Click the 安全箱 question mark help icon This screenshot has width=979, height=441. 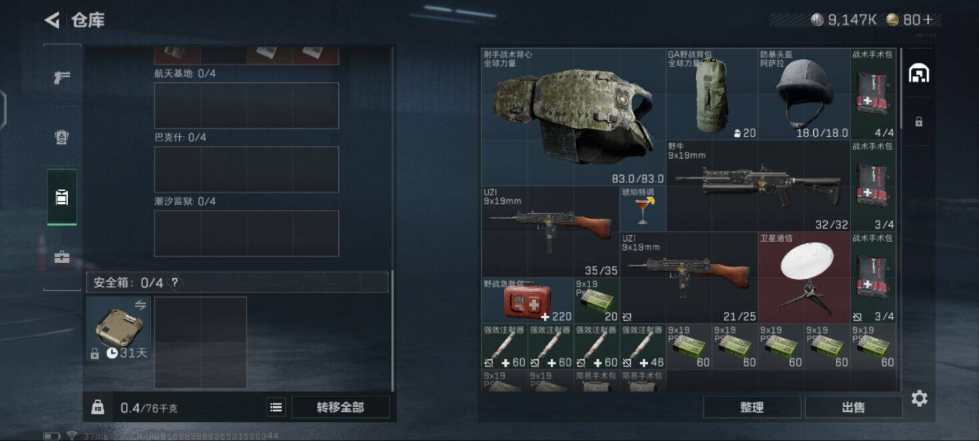point(174,282)
